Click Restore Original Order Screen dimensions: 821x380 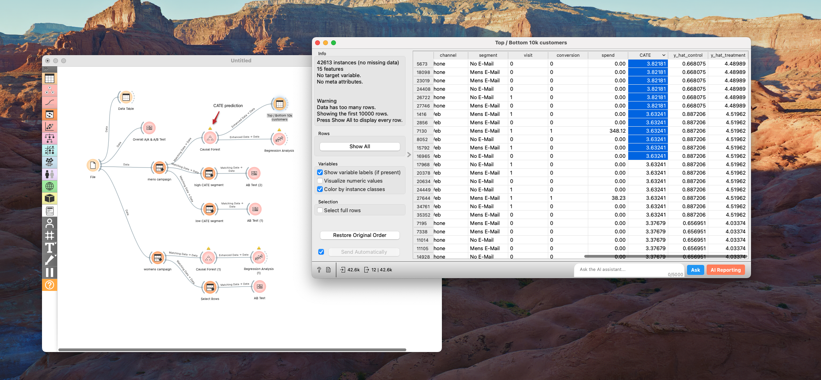360,235
